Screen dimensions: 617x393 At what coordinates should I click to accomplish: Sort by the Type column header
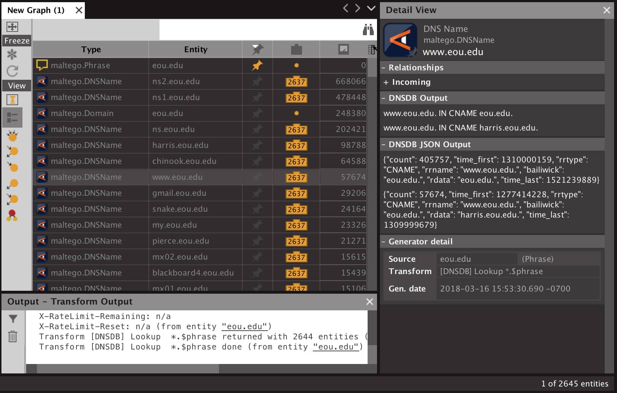click(91, 49)
